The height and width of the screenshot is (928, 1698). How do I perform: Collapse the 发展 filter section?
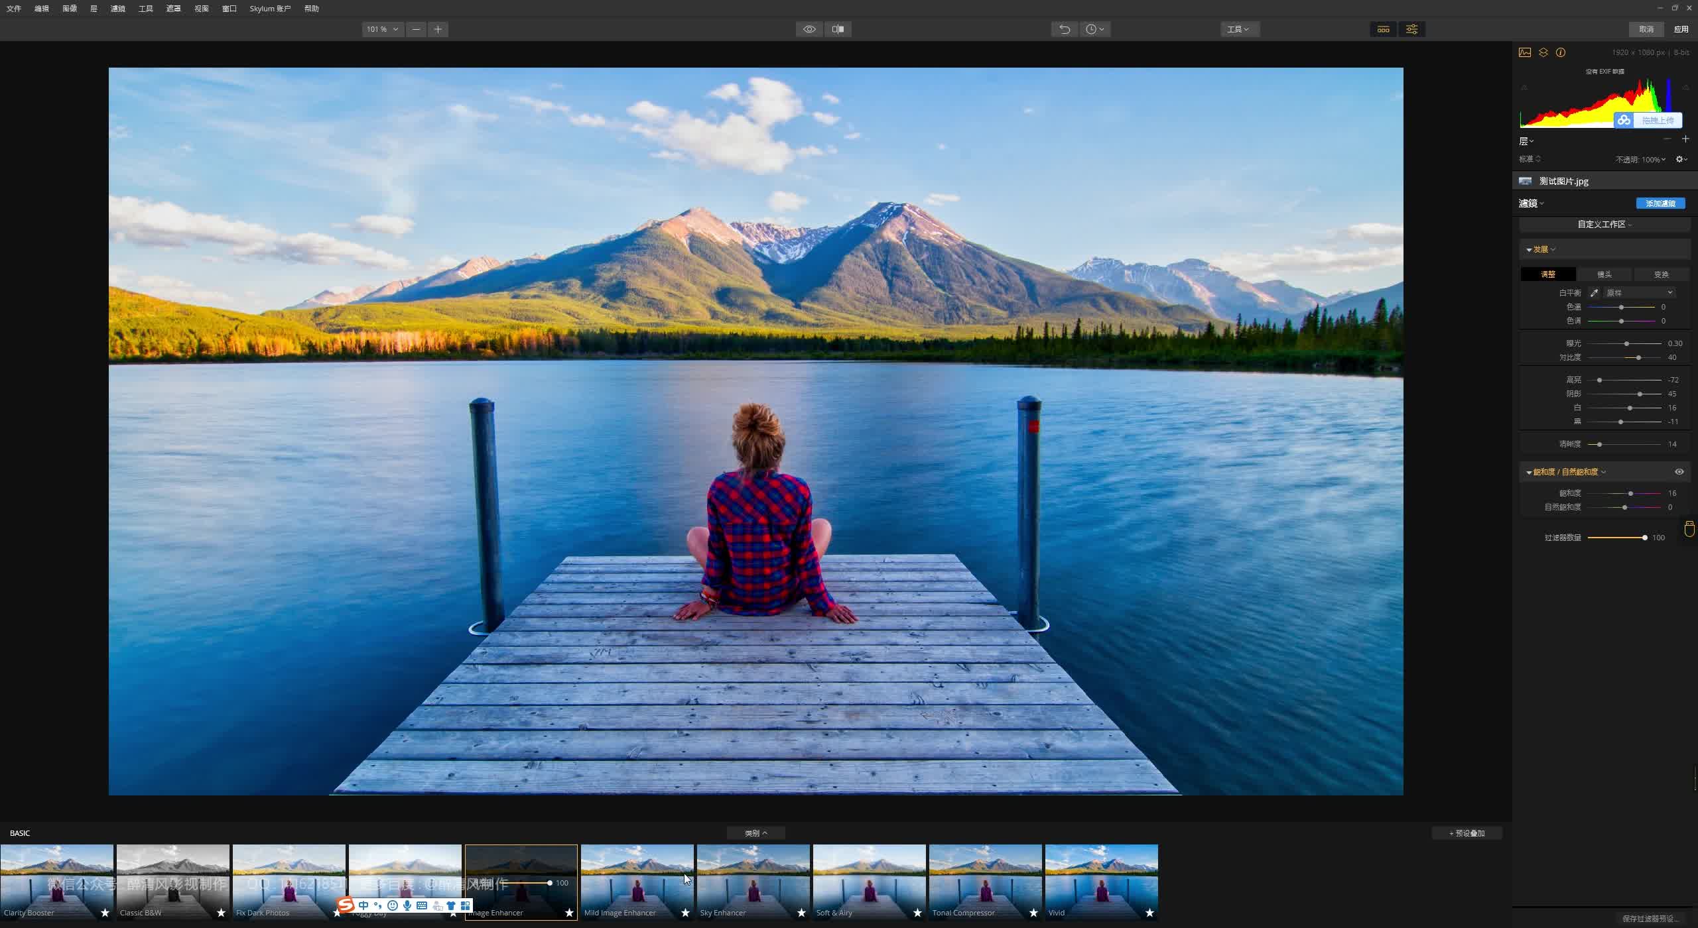coord(1528,249)
